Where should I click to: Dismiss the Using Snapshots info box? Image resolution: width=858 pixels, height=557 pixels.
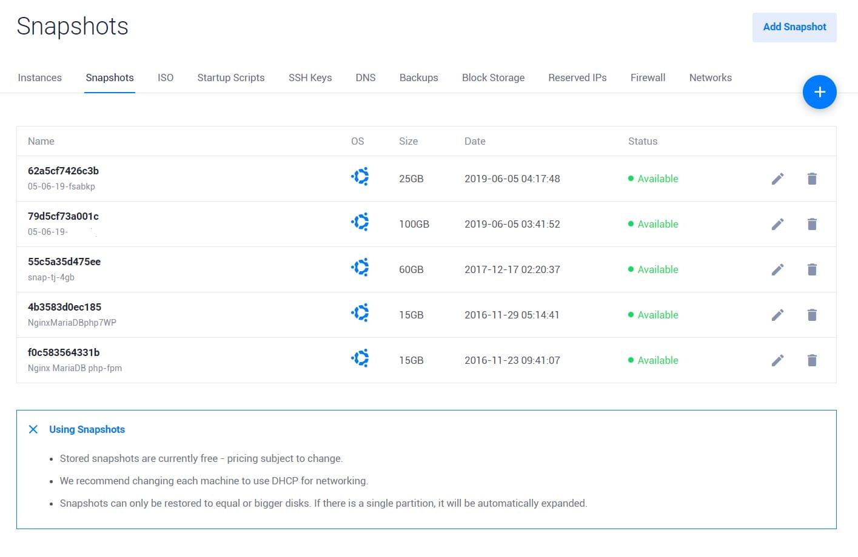(33, 429)
